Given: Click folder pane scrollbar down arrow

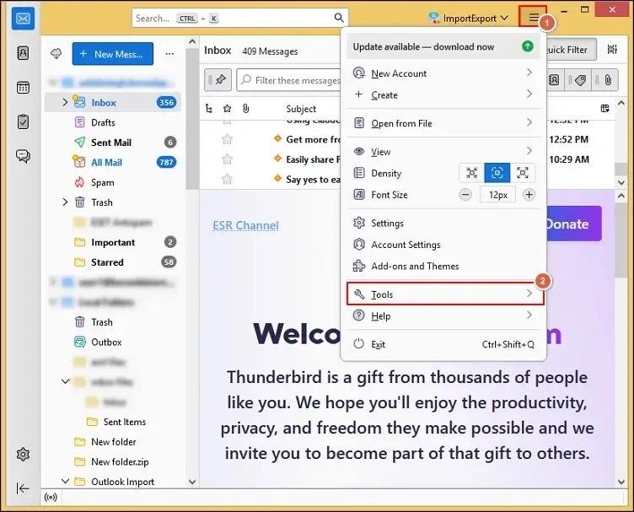Looking at the screenshot, I should 192,482.
